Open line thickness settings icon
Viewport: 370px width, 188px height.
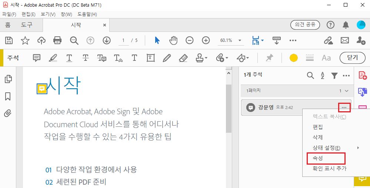pyautogui.click(x=310, y=58)
